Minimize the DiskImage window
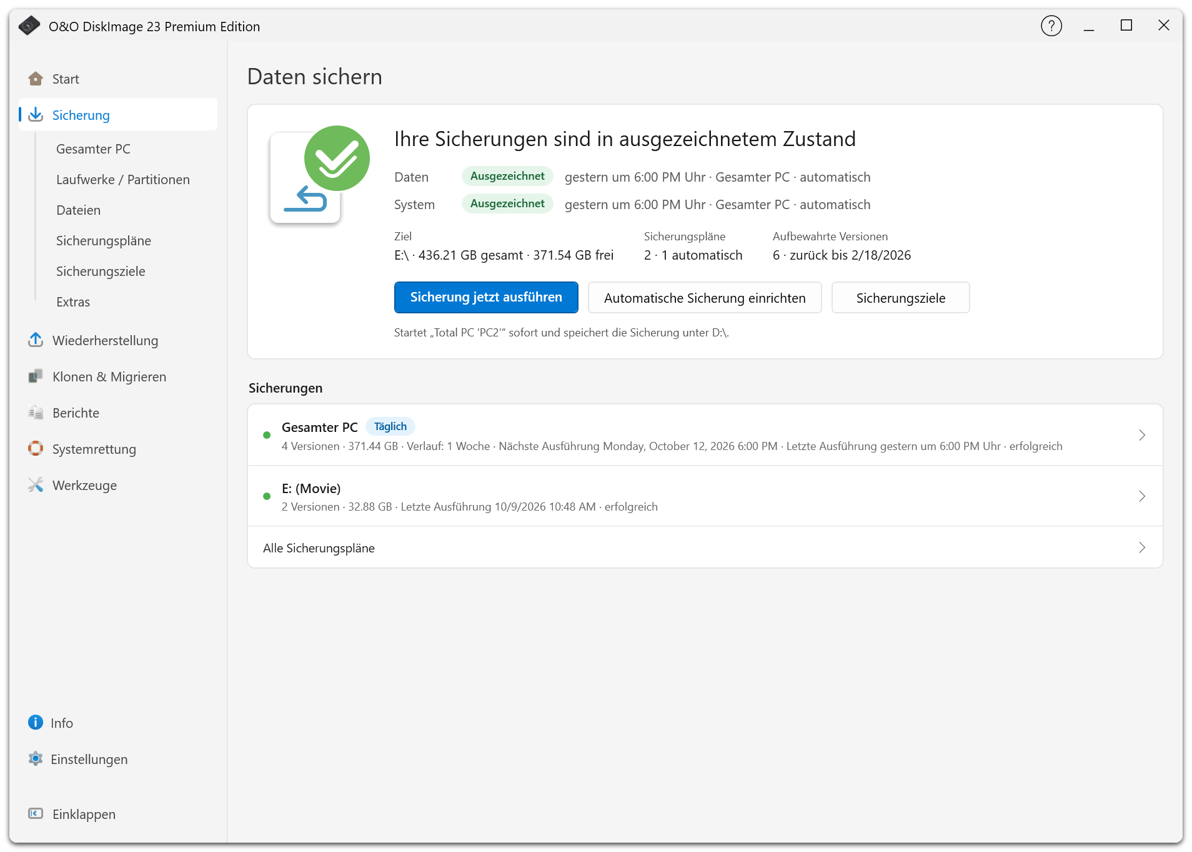The width and height of the screenshot is (1192, 852). pos(1089,26)
